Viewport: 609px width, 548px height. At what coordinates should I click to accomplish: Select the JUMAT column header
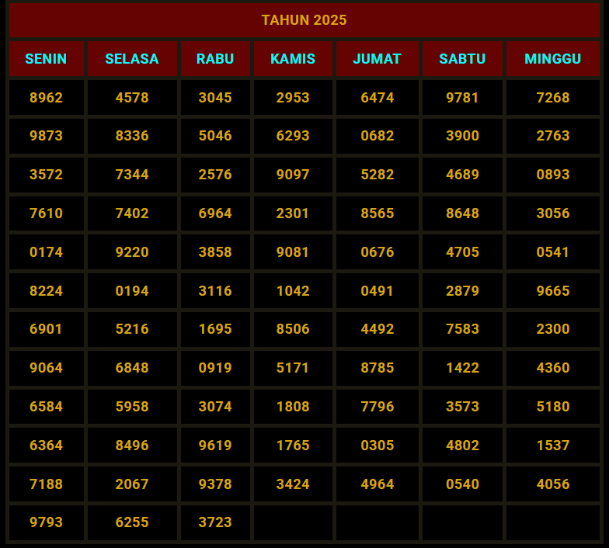click(378, 59)
